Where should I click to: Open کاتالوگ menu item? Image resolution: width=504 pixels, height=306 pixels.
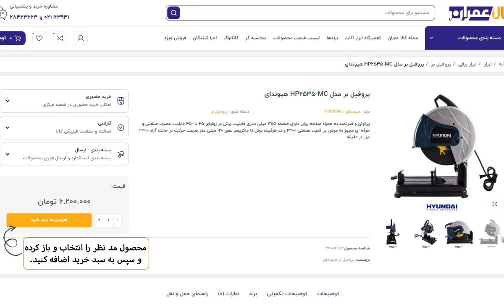click(231, 38)
